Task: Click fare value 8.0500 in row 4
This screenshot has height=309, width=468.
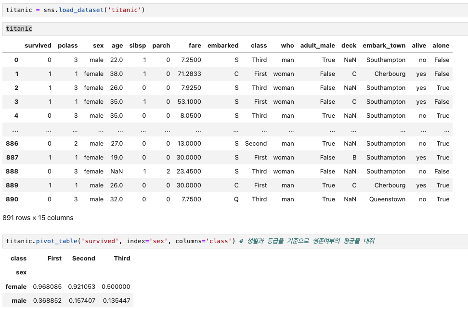Action: click(x=190, y=116)
